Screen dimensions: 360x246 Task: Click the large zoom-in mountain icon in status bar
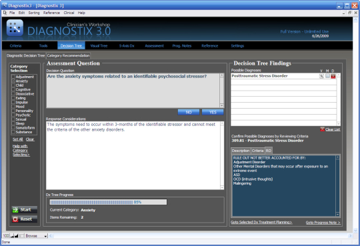[16, 235]
